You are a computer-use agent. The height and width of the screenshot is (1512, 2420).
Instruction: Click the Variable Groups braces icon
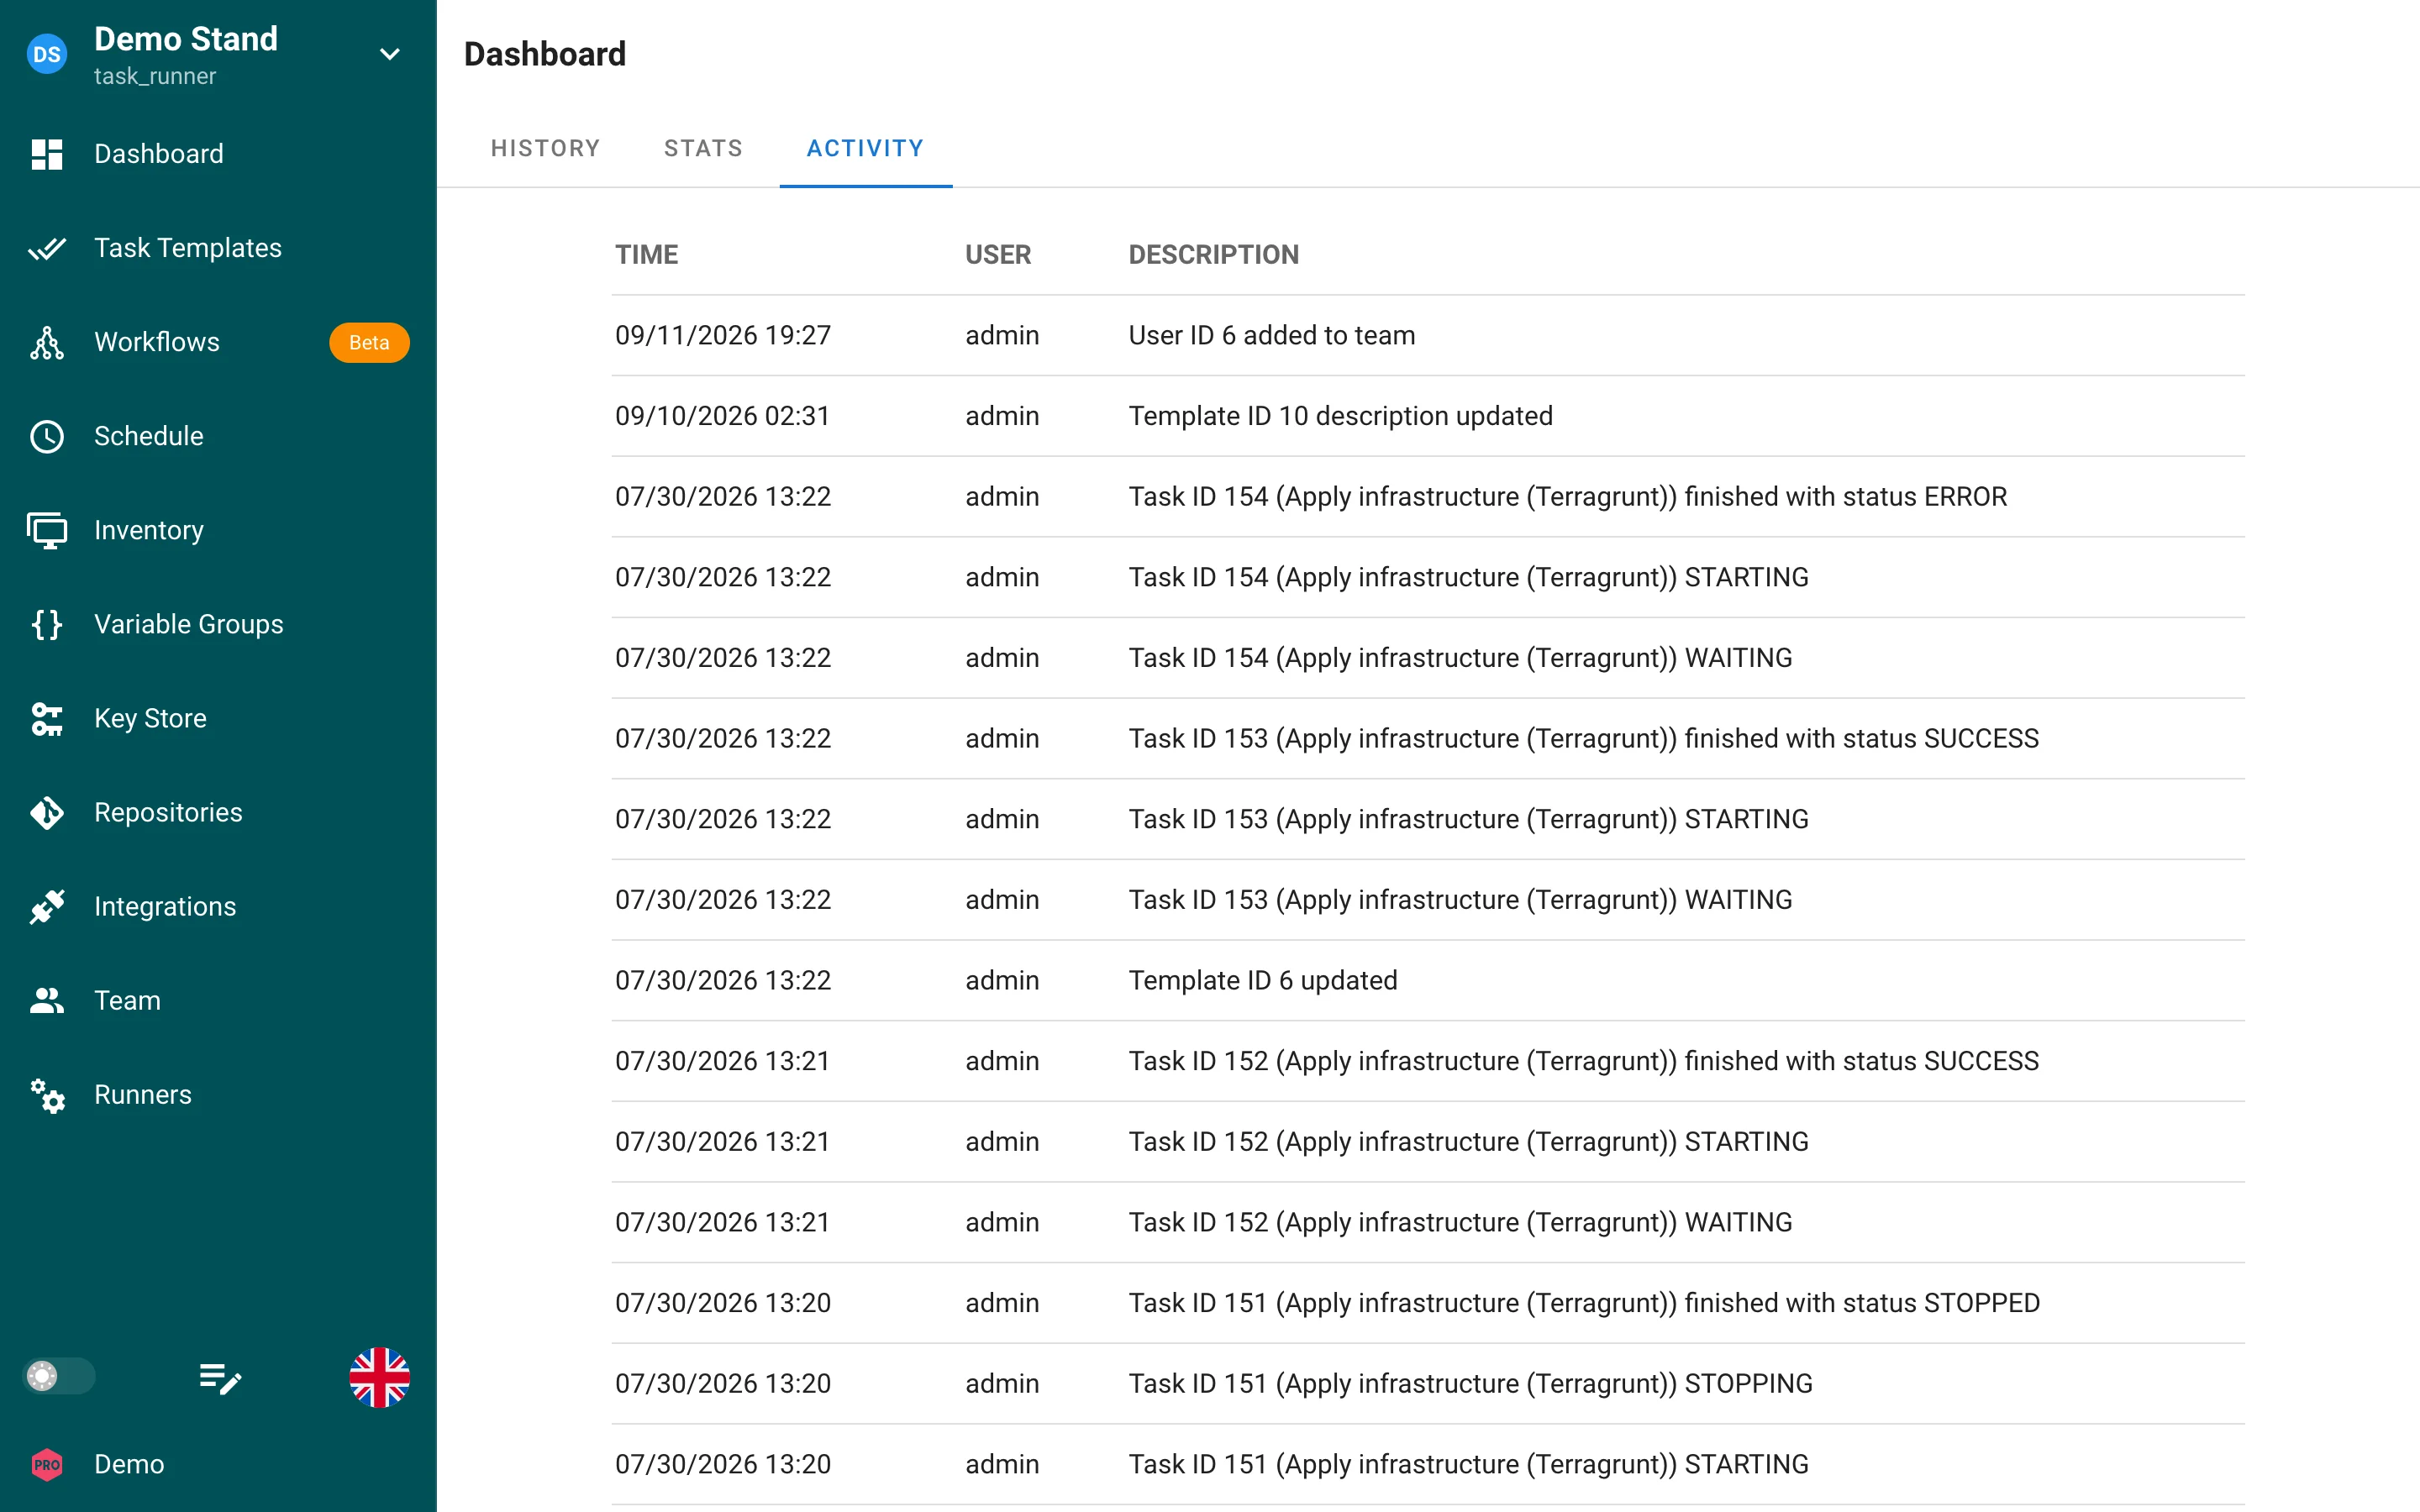point(47,624)
